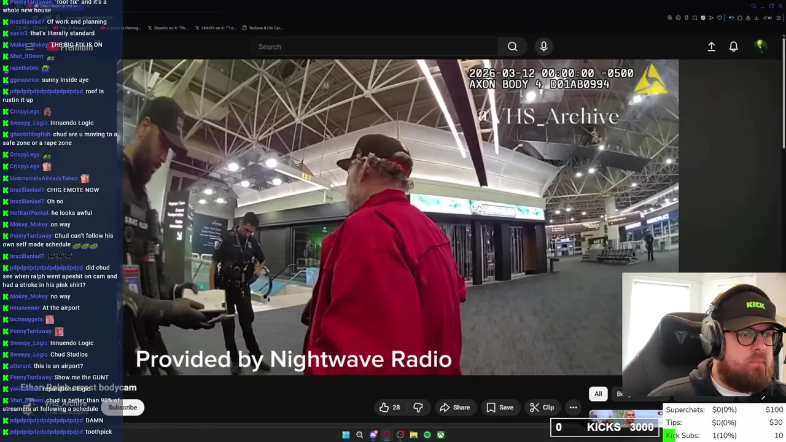
Task: Click the browser toolbar profile person icon
Action: (748, 18)
